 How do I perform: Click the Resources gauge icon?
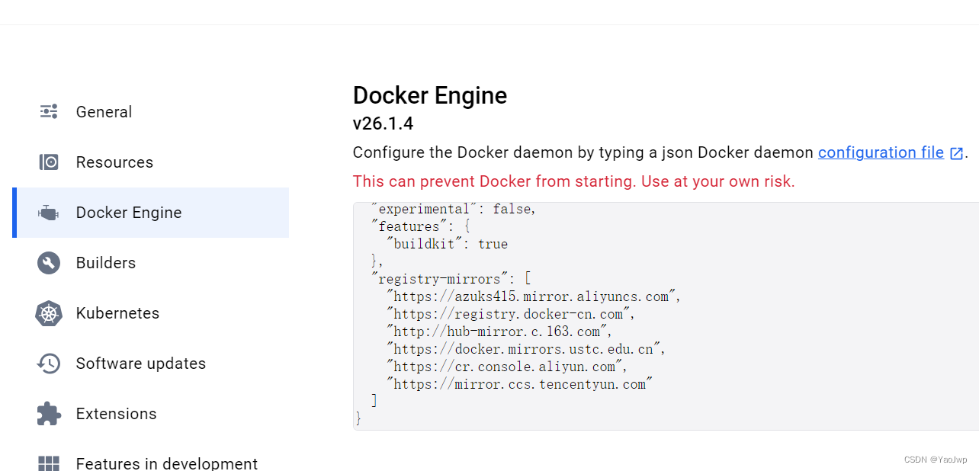coord(49,162)
